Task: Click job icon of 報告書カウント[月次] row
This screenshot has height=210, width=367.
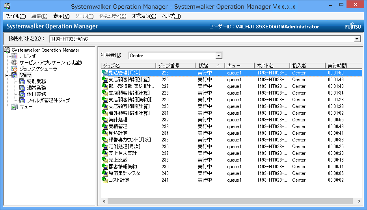Action: pyautogui.click(x=105, y=140)
